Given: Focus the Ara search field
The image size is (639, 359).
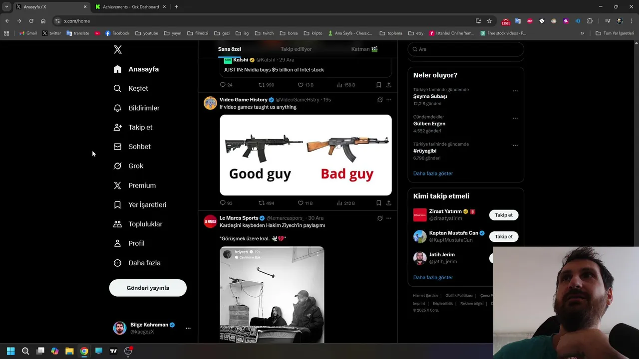Looking at the screenshot, I should coord(466,49).
